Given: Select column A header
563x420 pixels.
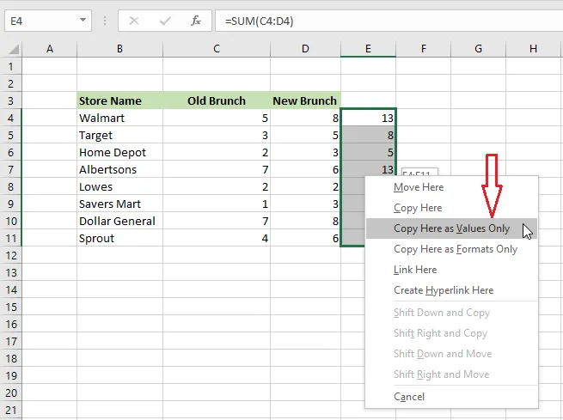Looking at the screenshot, I should pos(50,49).
